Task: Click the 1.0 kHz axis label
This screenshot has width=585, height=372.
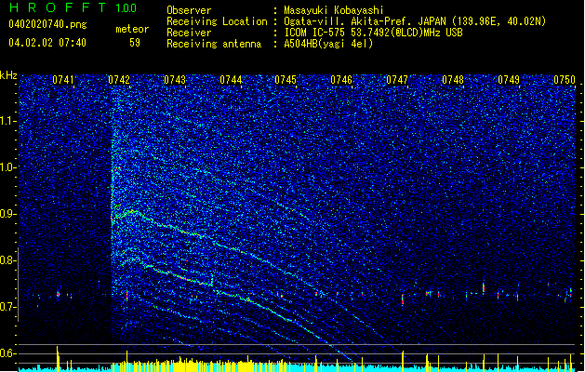Action: click(x=8, y=167)
